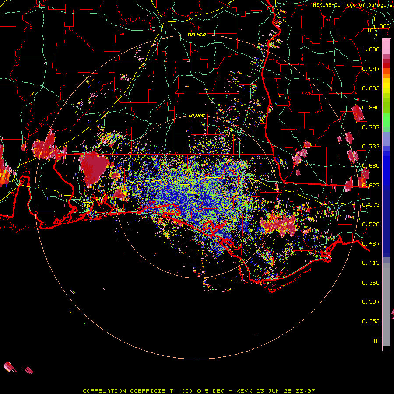Click the black radar site dot at center
The image size is (394, 394).
tap(197, 197)
